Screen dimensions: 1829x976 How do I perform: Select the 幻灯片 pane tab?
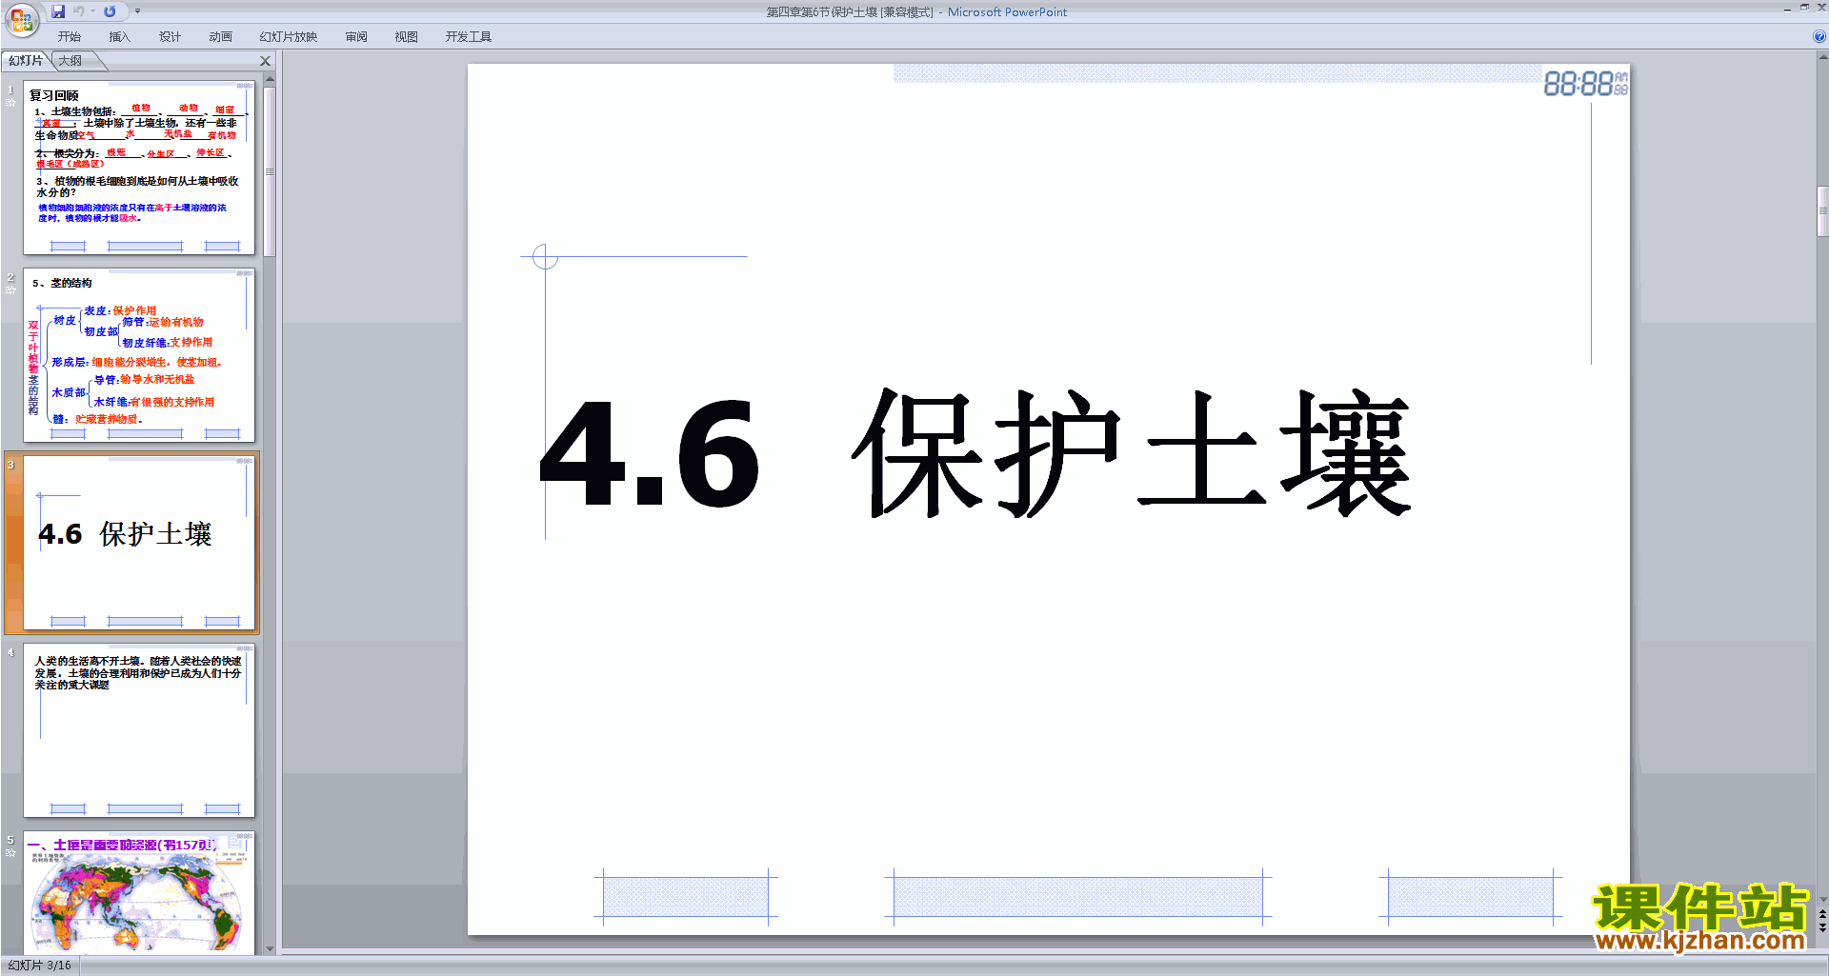[26, 61]
